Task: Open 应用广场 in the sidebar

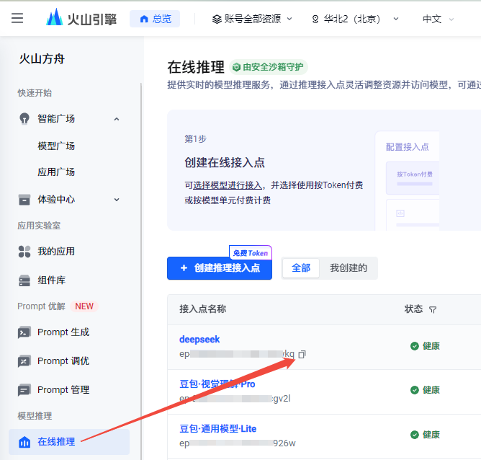Action: (x=56, y=172)
